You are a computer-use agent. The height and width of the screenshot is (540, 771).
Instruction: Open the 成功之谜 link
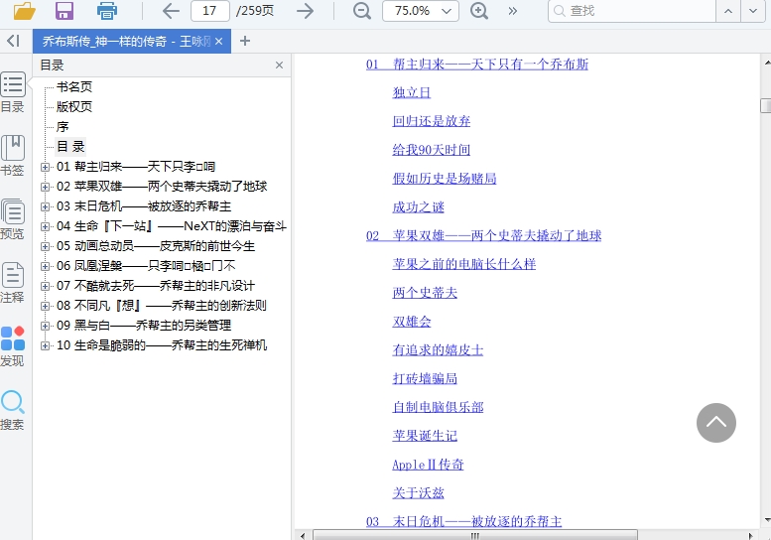[419, 207]
